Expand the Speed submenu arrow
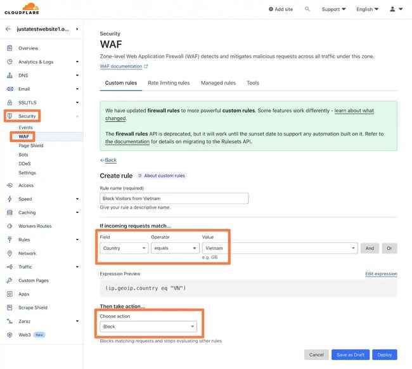The width and height of the screenshot is (412, 369). pyautogui.click(x=77, y=199)
